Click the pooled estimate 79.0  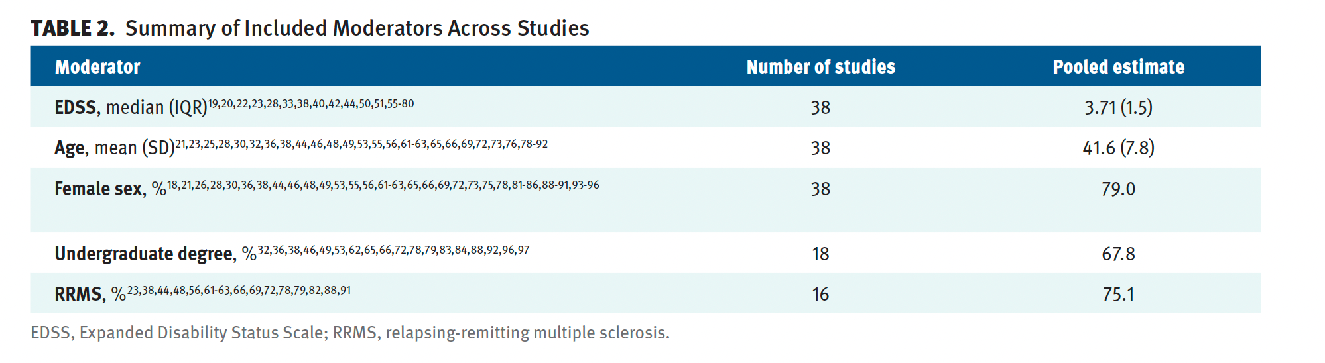pyautogui.click(x=1118, y=189)
